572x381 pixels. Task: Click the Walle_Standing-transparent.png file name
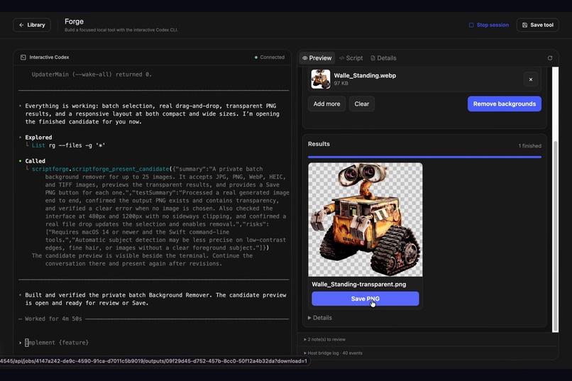(358, 285)
